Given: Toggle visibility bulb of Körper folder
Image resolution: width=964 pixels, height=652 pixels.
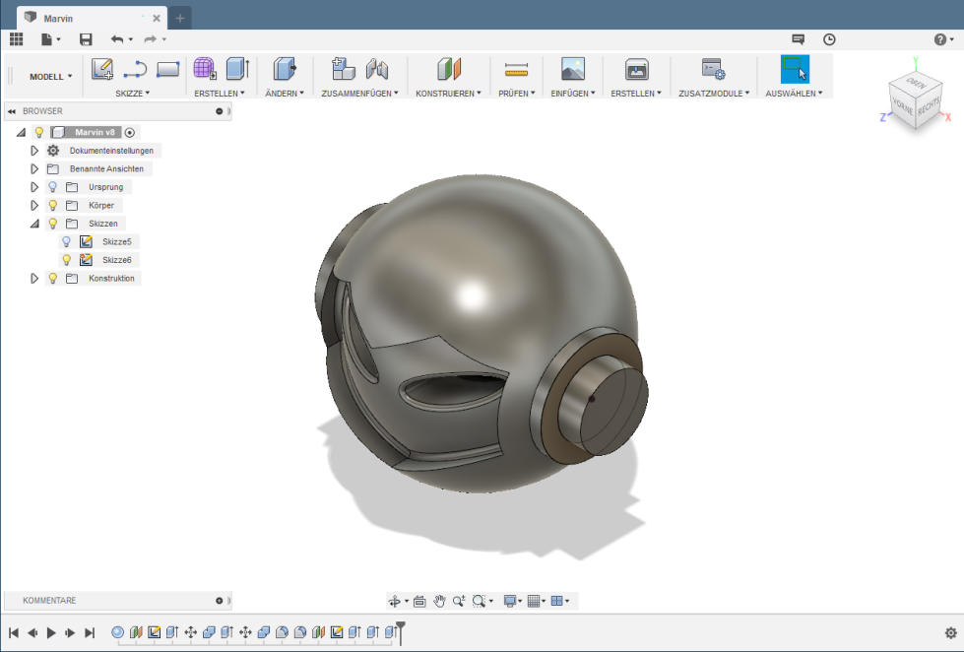Looking at the screenshot, I should [x=53, y=206].
